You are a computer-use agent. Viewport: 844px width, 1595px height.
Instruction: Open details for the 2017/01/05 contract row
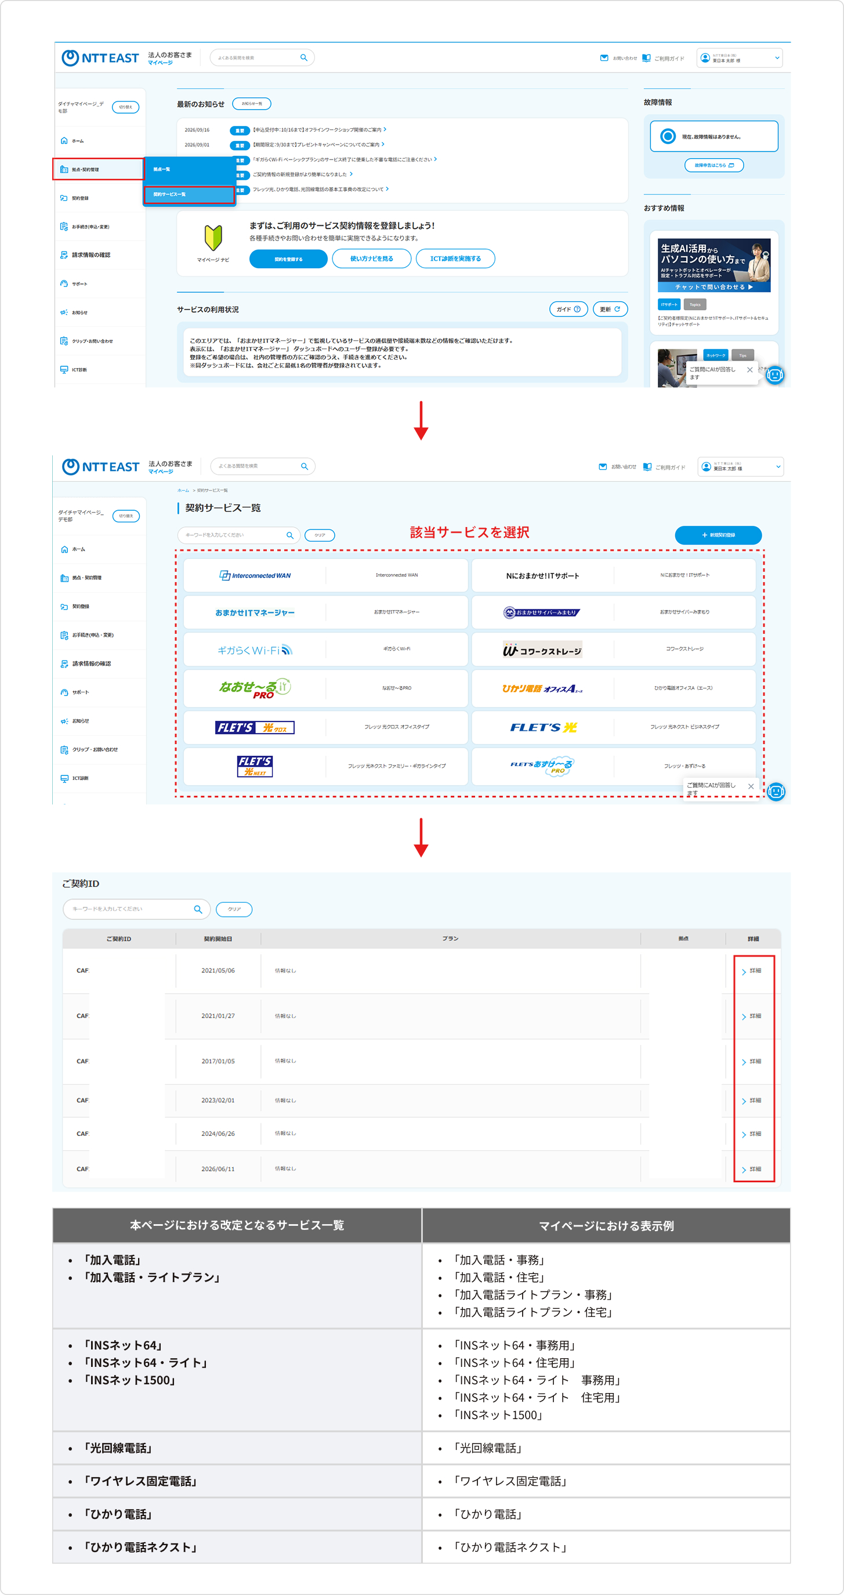click(x=752, y=1061)
